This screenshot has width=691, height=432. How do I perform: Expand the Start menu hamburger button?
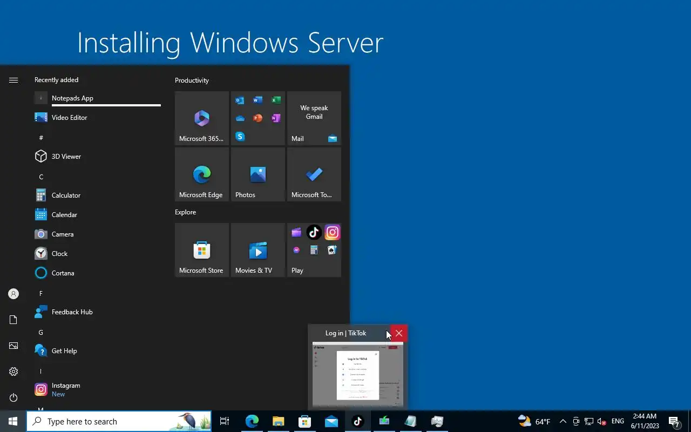tap(13, 80)
